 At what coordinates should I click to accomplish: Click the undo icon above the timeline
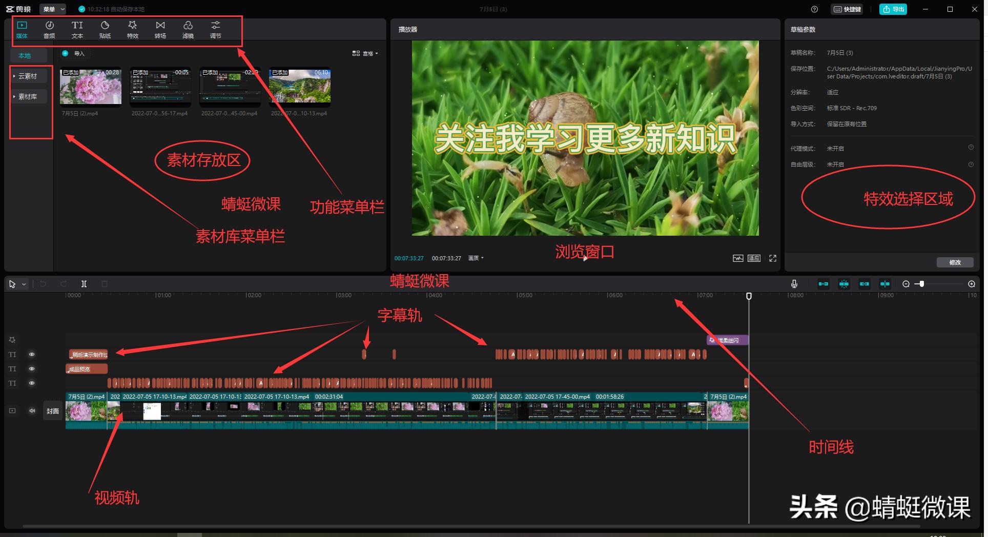tap(43, 283)
